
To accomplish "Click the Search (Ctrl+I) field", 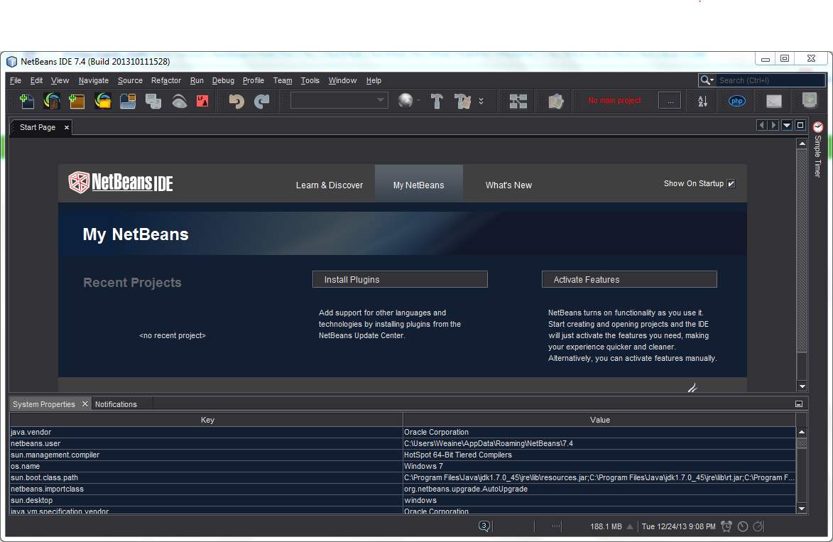I will (x=771, y=80).
